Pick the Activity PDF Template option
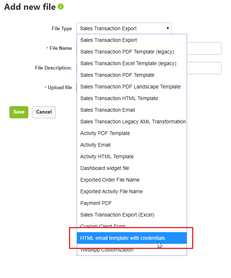231x278 pixels. pos(105,133)
